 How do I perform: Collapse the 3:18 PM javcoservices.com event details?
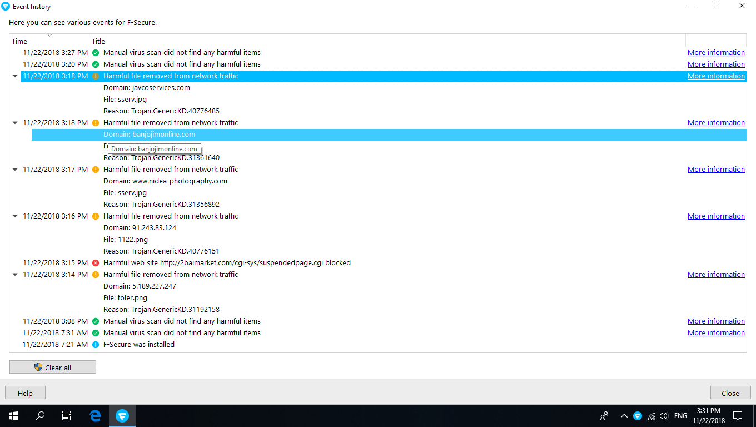pos(15,76)
